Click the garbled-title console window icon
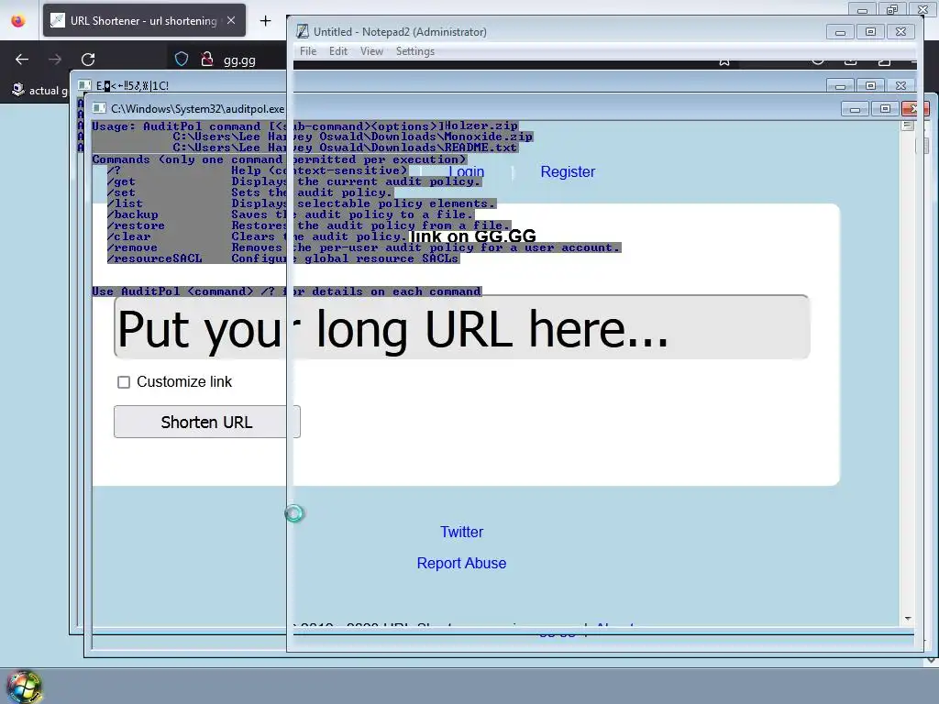This screenshot has width=939, height=704. point(84,85)
